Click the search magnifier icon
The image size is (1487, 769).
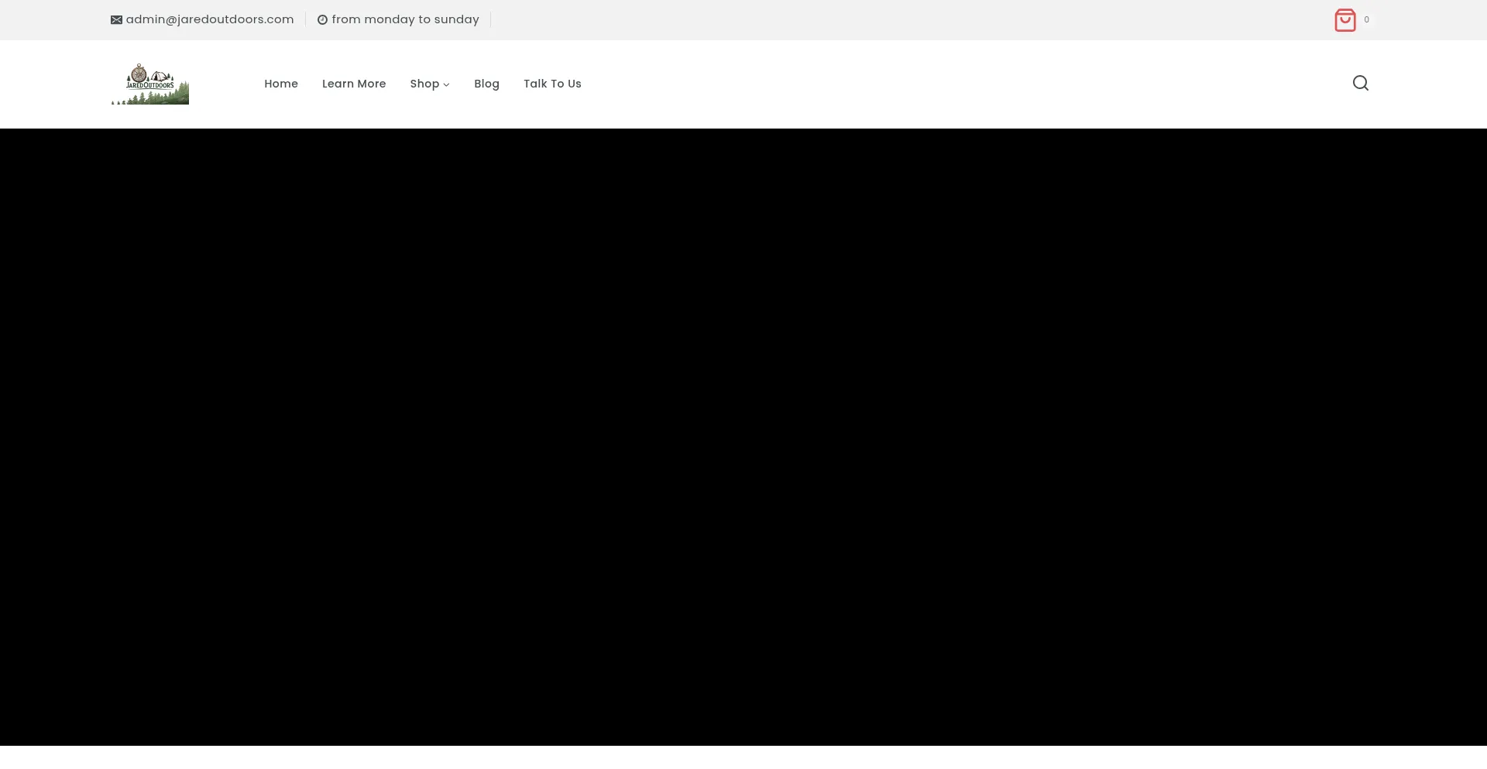[x=1360, y=84]
